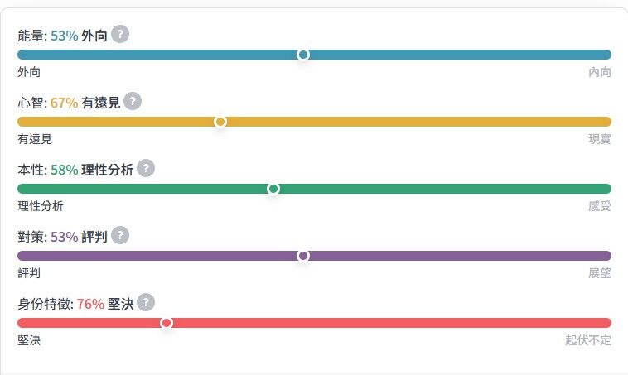
Task: Click the 58% 理性分析 nature score text
Action: (92, 170)
